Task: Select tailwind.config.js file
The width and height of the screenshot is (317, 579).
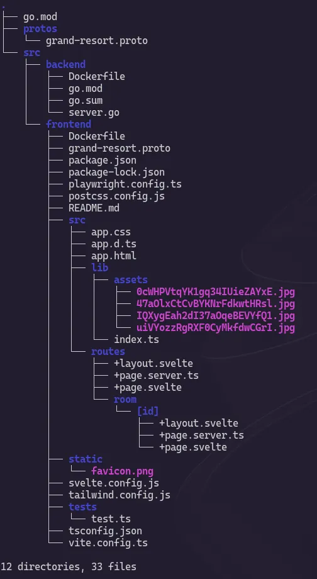Action: [x=120, y=495]
